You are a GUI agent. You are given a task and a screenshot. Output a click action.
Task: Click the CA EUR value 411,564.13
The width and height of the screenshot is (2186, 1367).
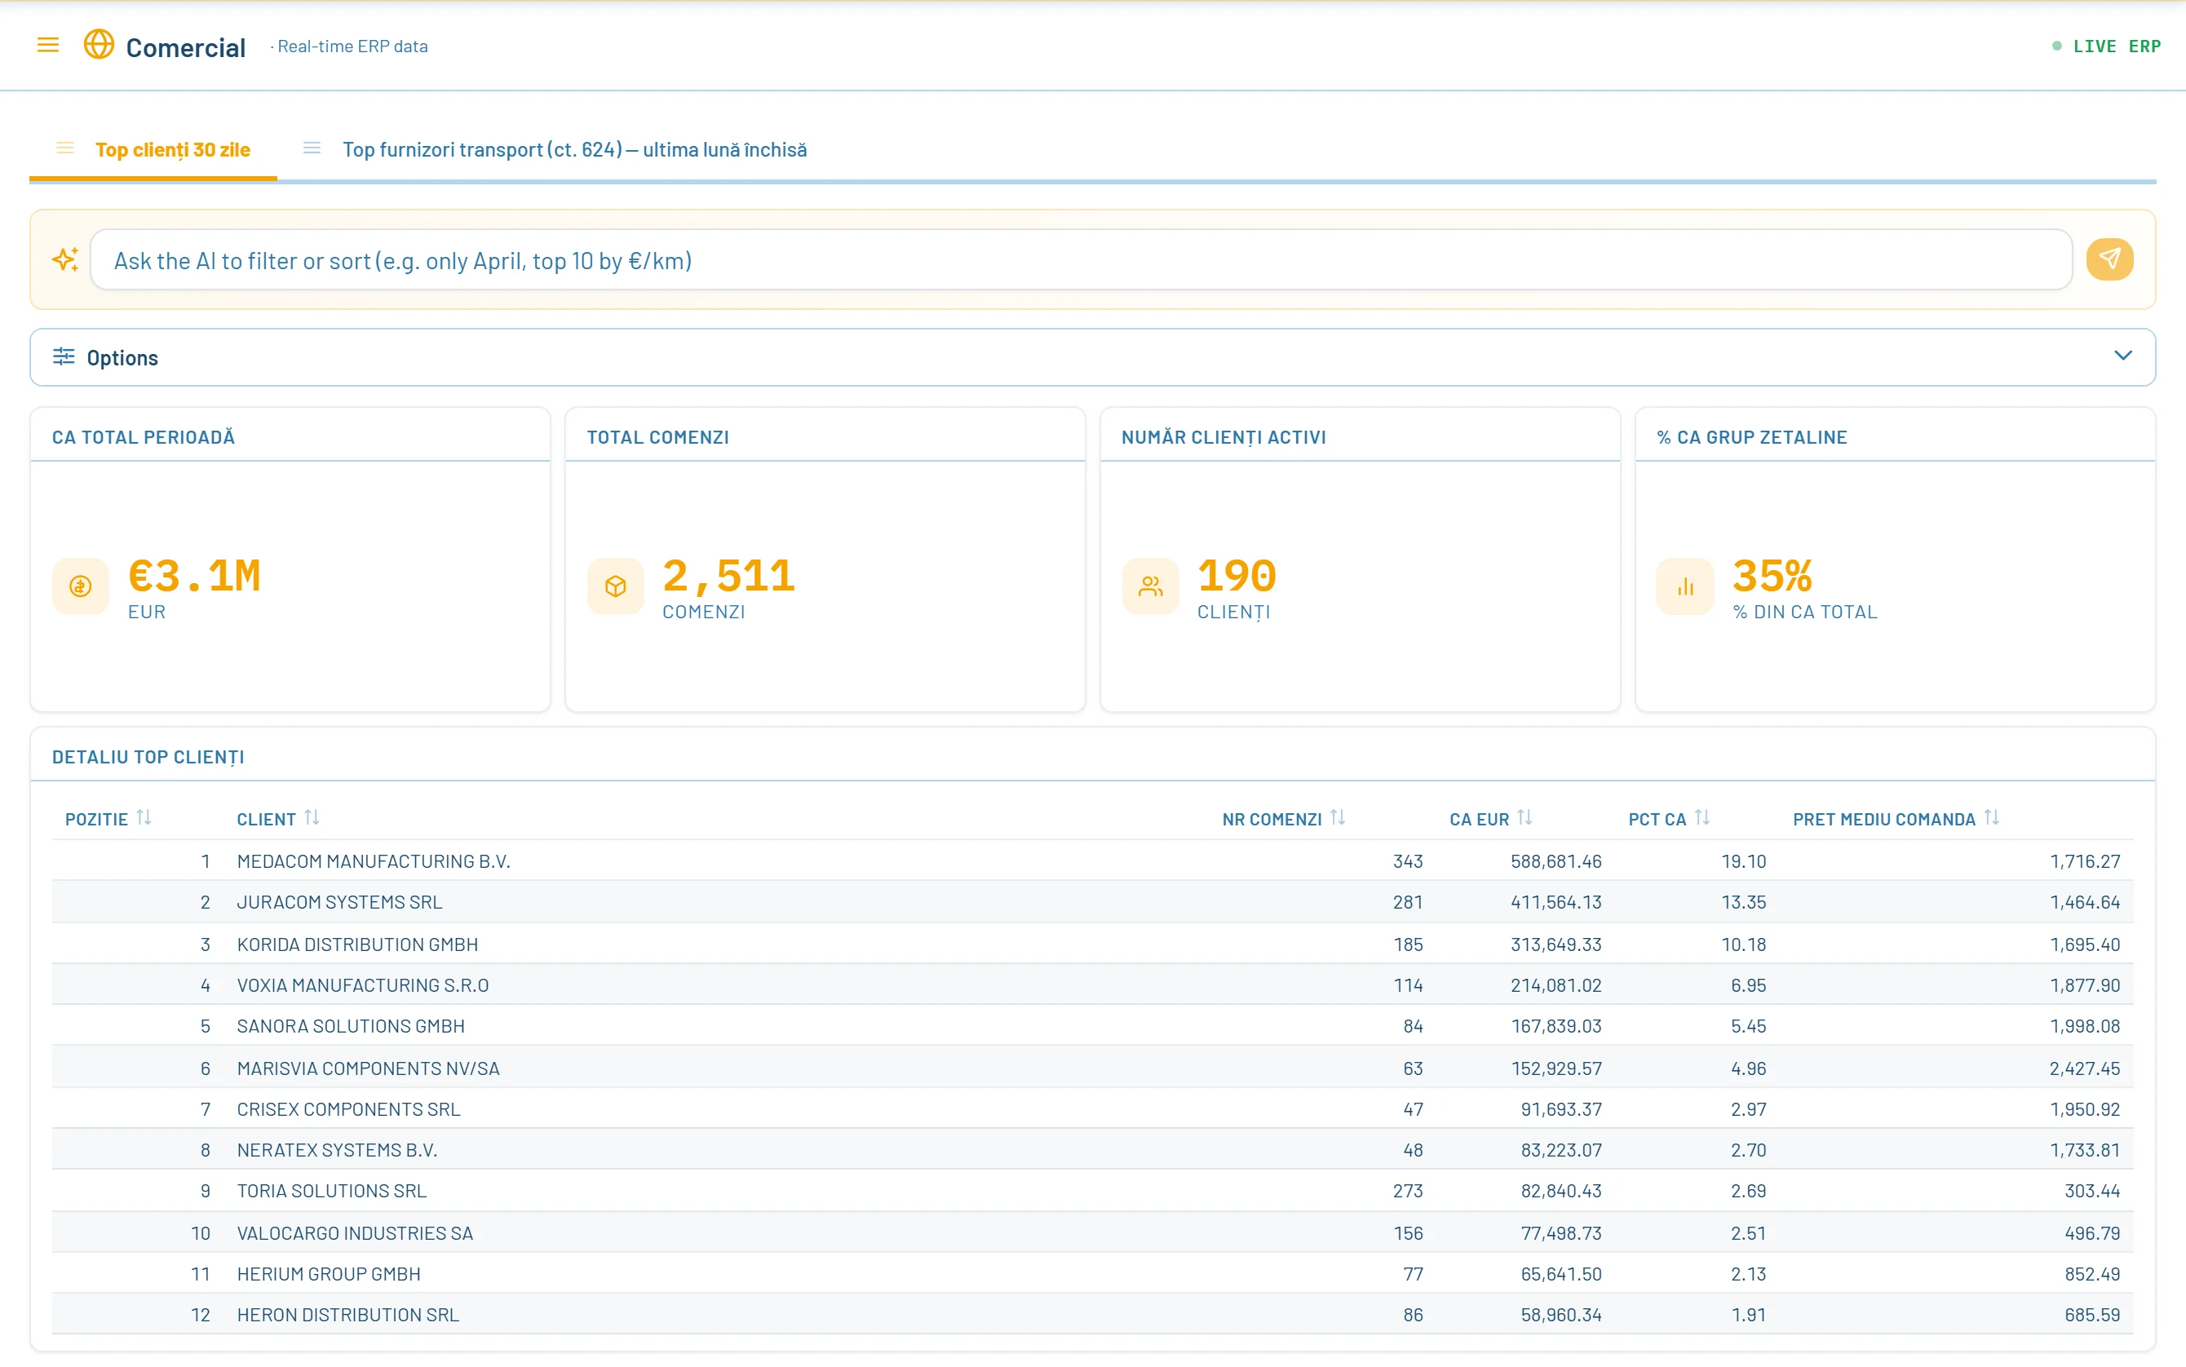pyautogui.click(x=1555, y=901)
